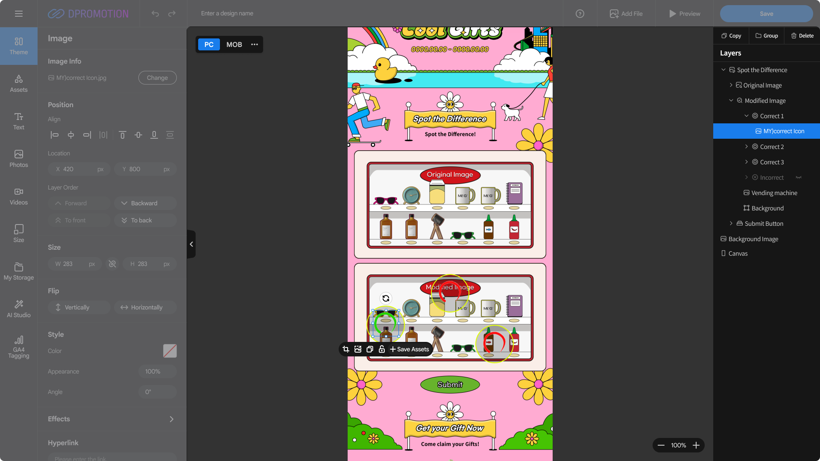Expand the Correct 2 layer group
The image size is (820, 461).
coord(747,147)
